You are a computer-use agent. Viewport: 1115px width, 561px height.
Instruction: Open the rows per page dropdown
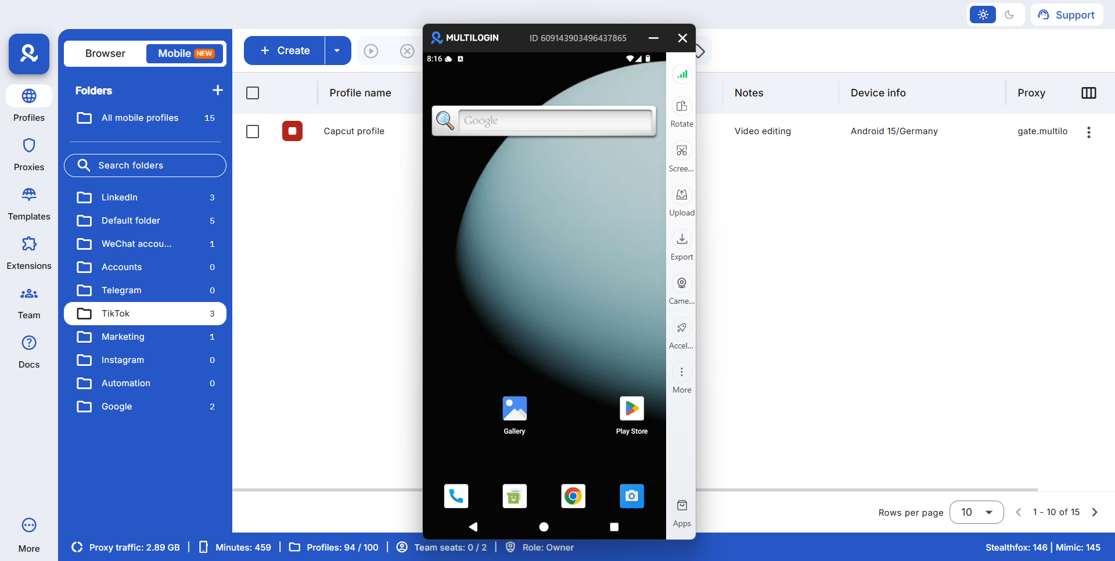pos(976,512)
